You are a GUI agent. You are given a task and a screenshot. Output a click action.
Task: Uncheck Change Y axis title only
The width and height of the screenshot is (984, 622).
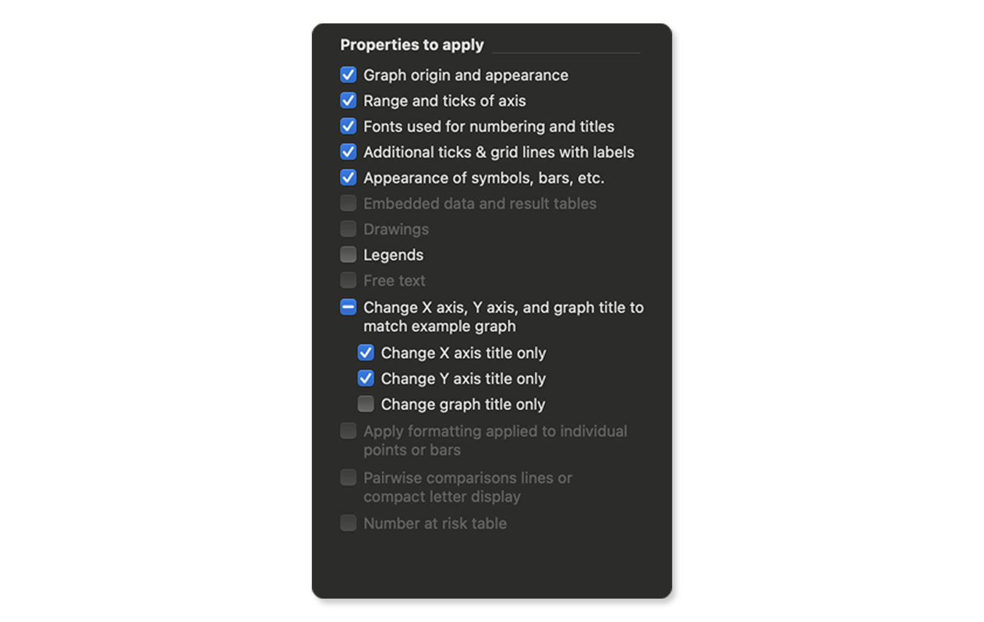coord(366,379)
